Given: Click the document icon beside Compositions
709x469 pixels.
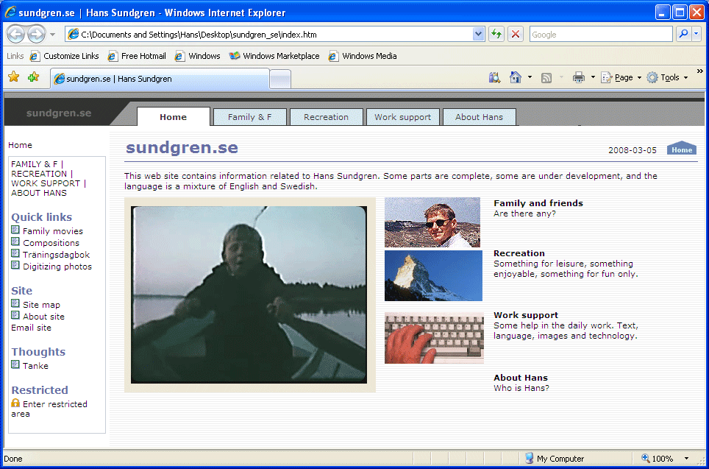Looking at the screenshot, I should (x=15, y=241).
